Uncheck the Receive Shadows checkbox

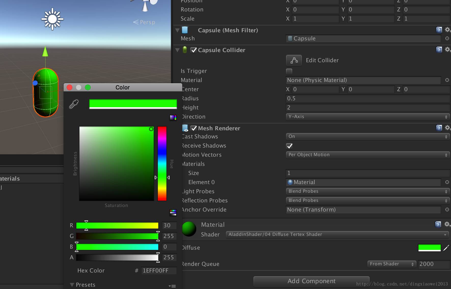289,146
